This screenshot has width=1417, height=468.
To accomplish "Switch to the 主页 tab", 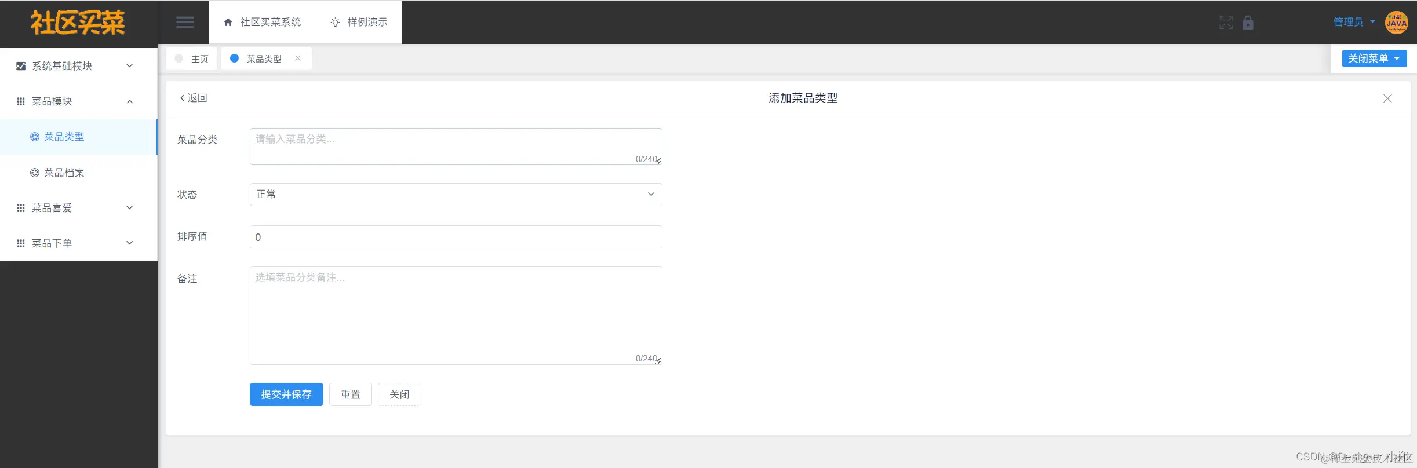I will 192,58.
